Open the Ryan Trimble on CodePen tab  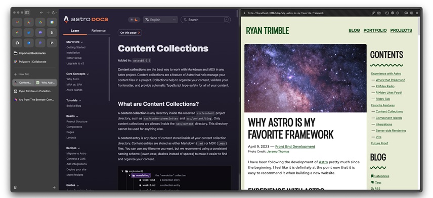click(x=34, y=91)
